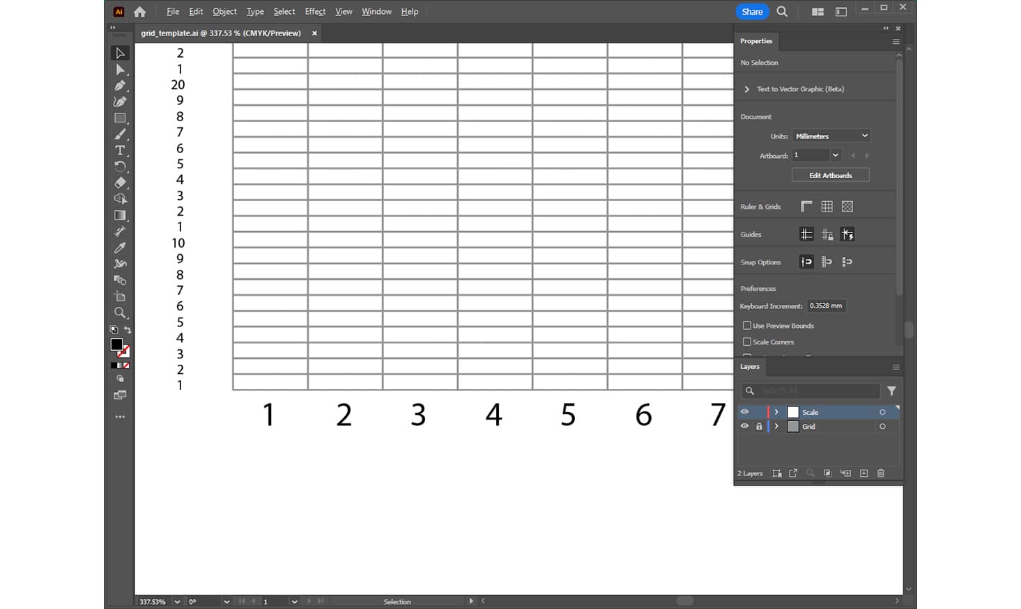
Task: Select the Gradient tool
Action: coord(120,215)
